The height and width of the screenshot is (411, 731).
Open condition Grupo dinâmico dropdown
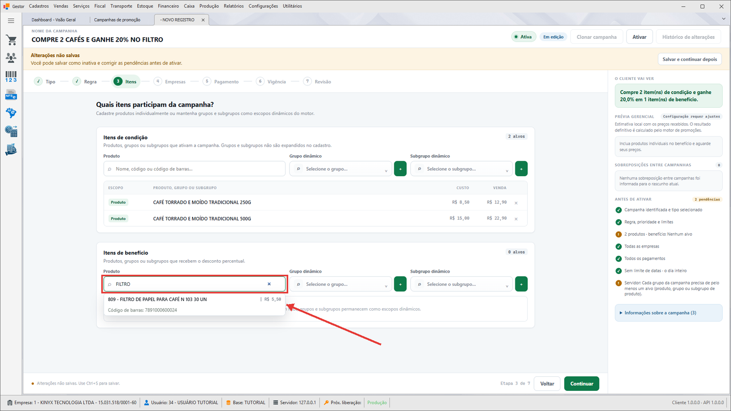pyautogui.click(x=340, y=169)
